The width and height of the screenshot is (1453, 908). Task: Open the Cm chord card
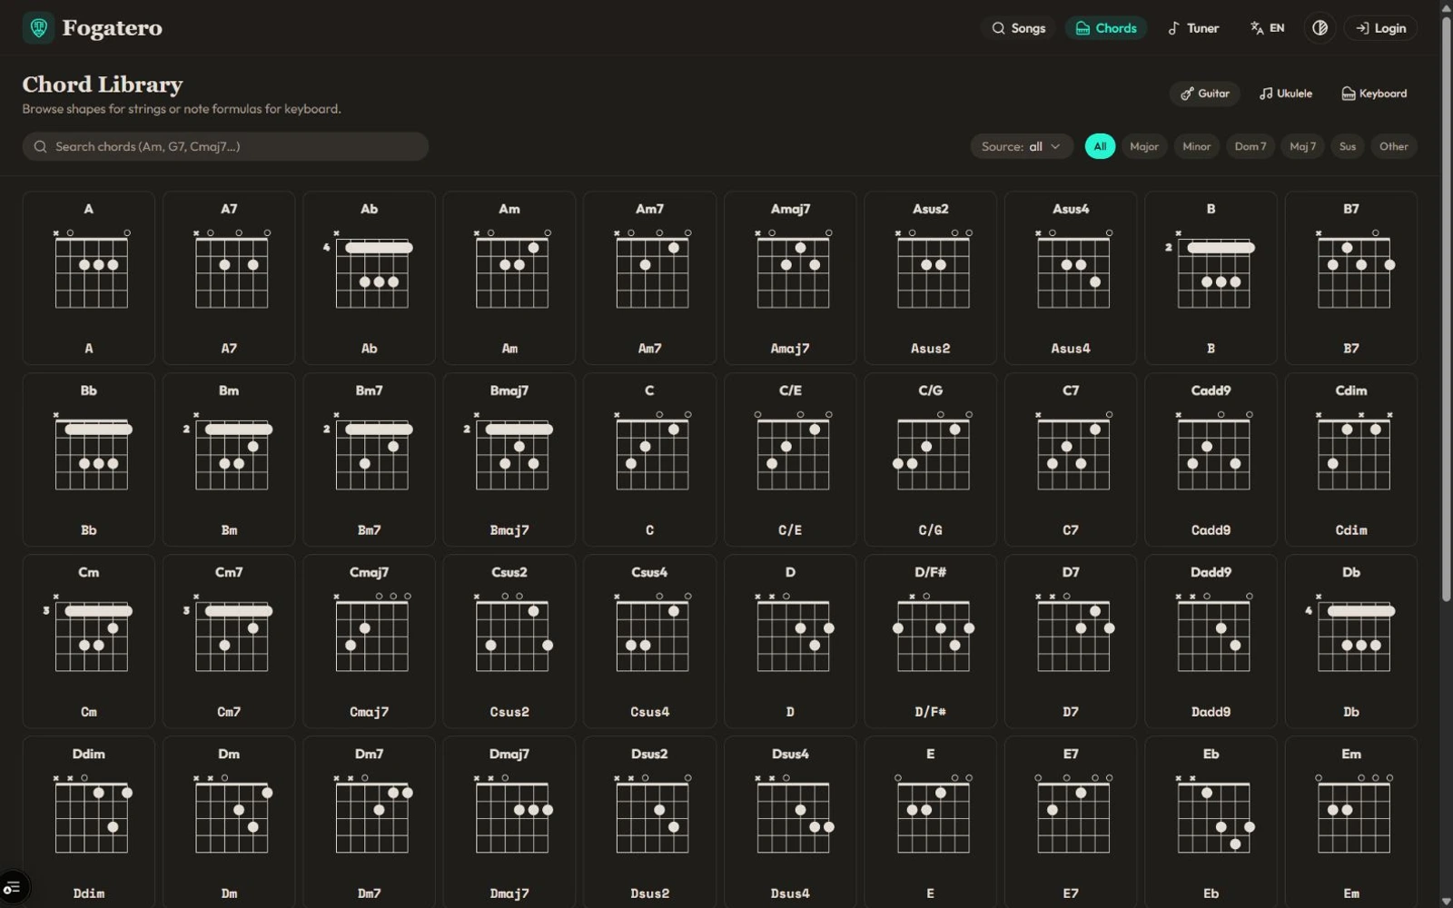(89, 641)
